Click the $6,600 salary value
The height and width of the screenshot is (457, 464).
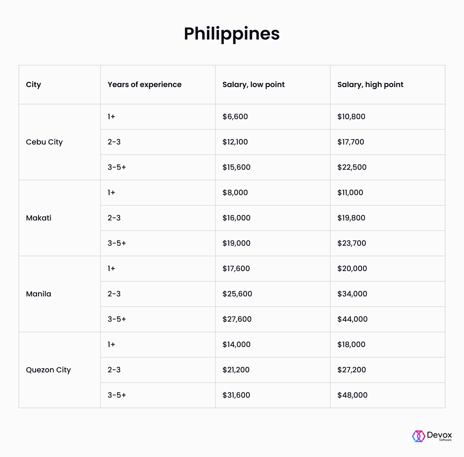(x=235, y=117)
